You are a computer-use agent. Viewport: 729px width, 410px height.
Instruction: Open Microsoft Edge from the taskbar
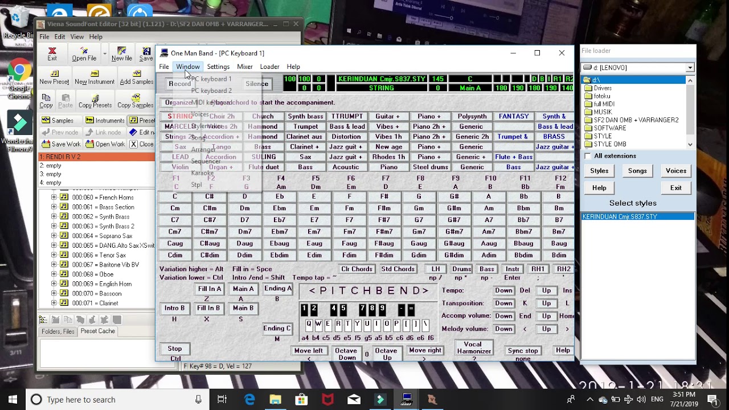[x=249, y=399]
